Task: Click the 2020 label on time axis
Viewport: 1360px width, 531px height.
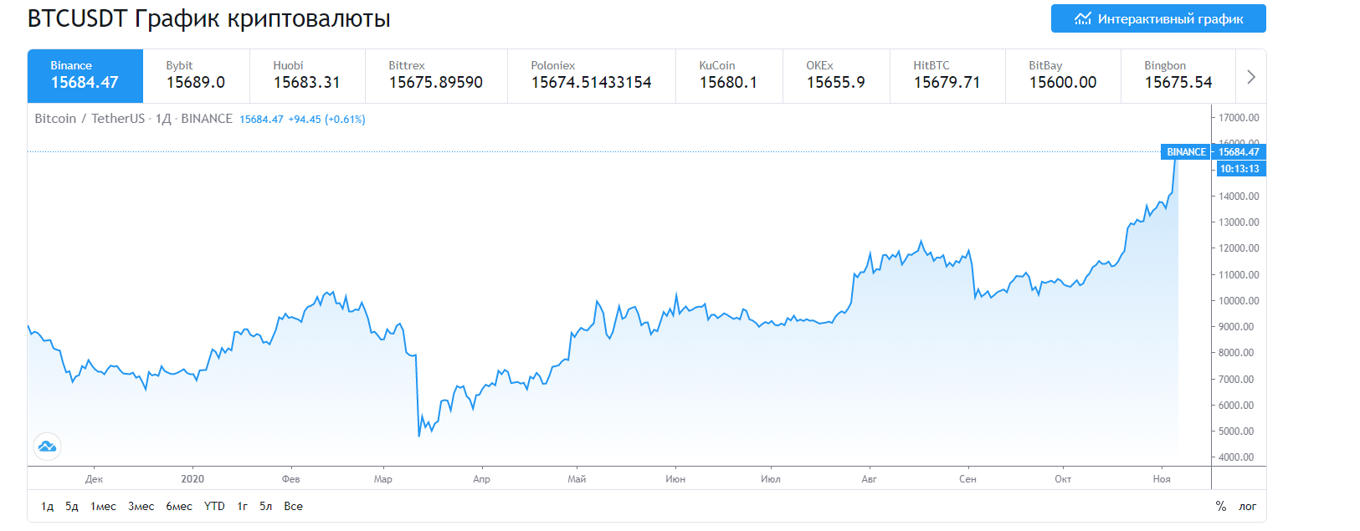Action: (x=192, y=479)
